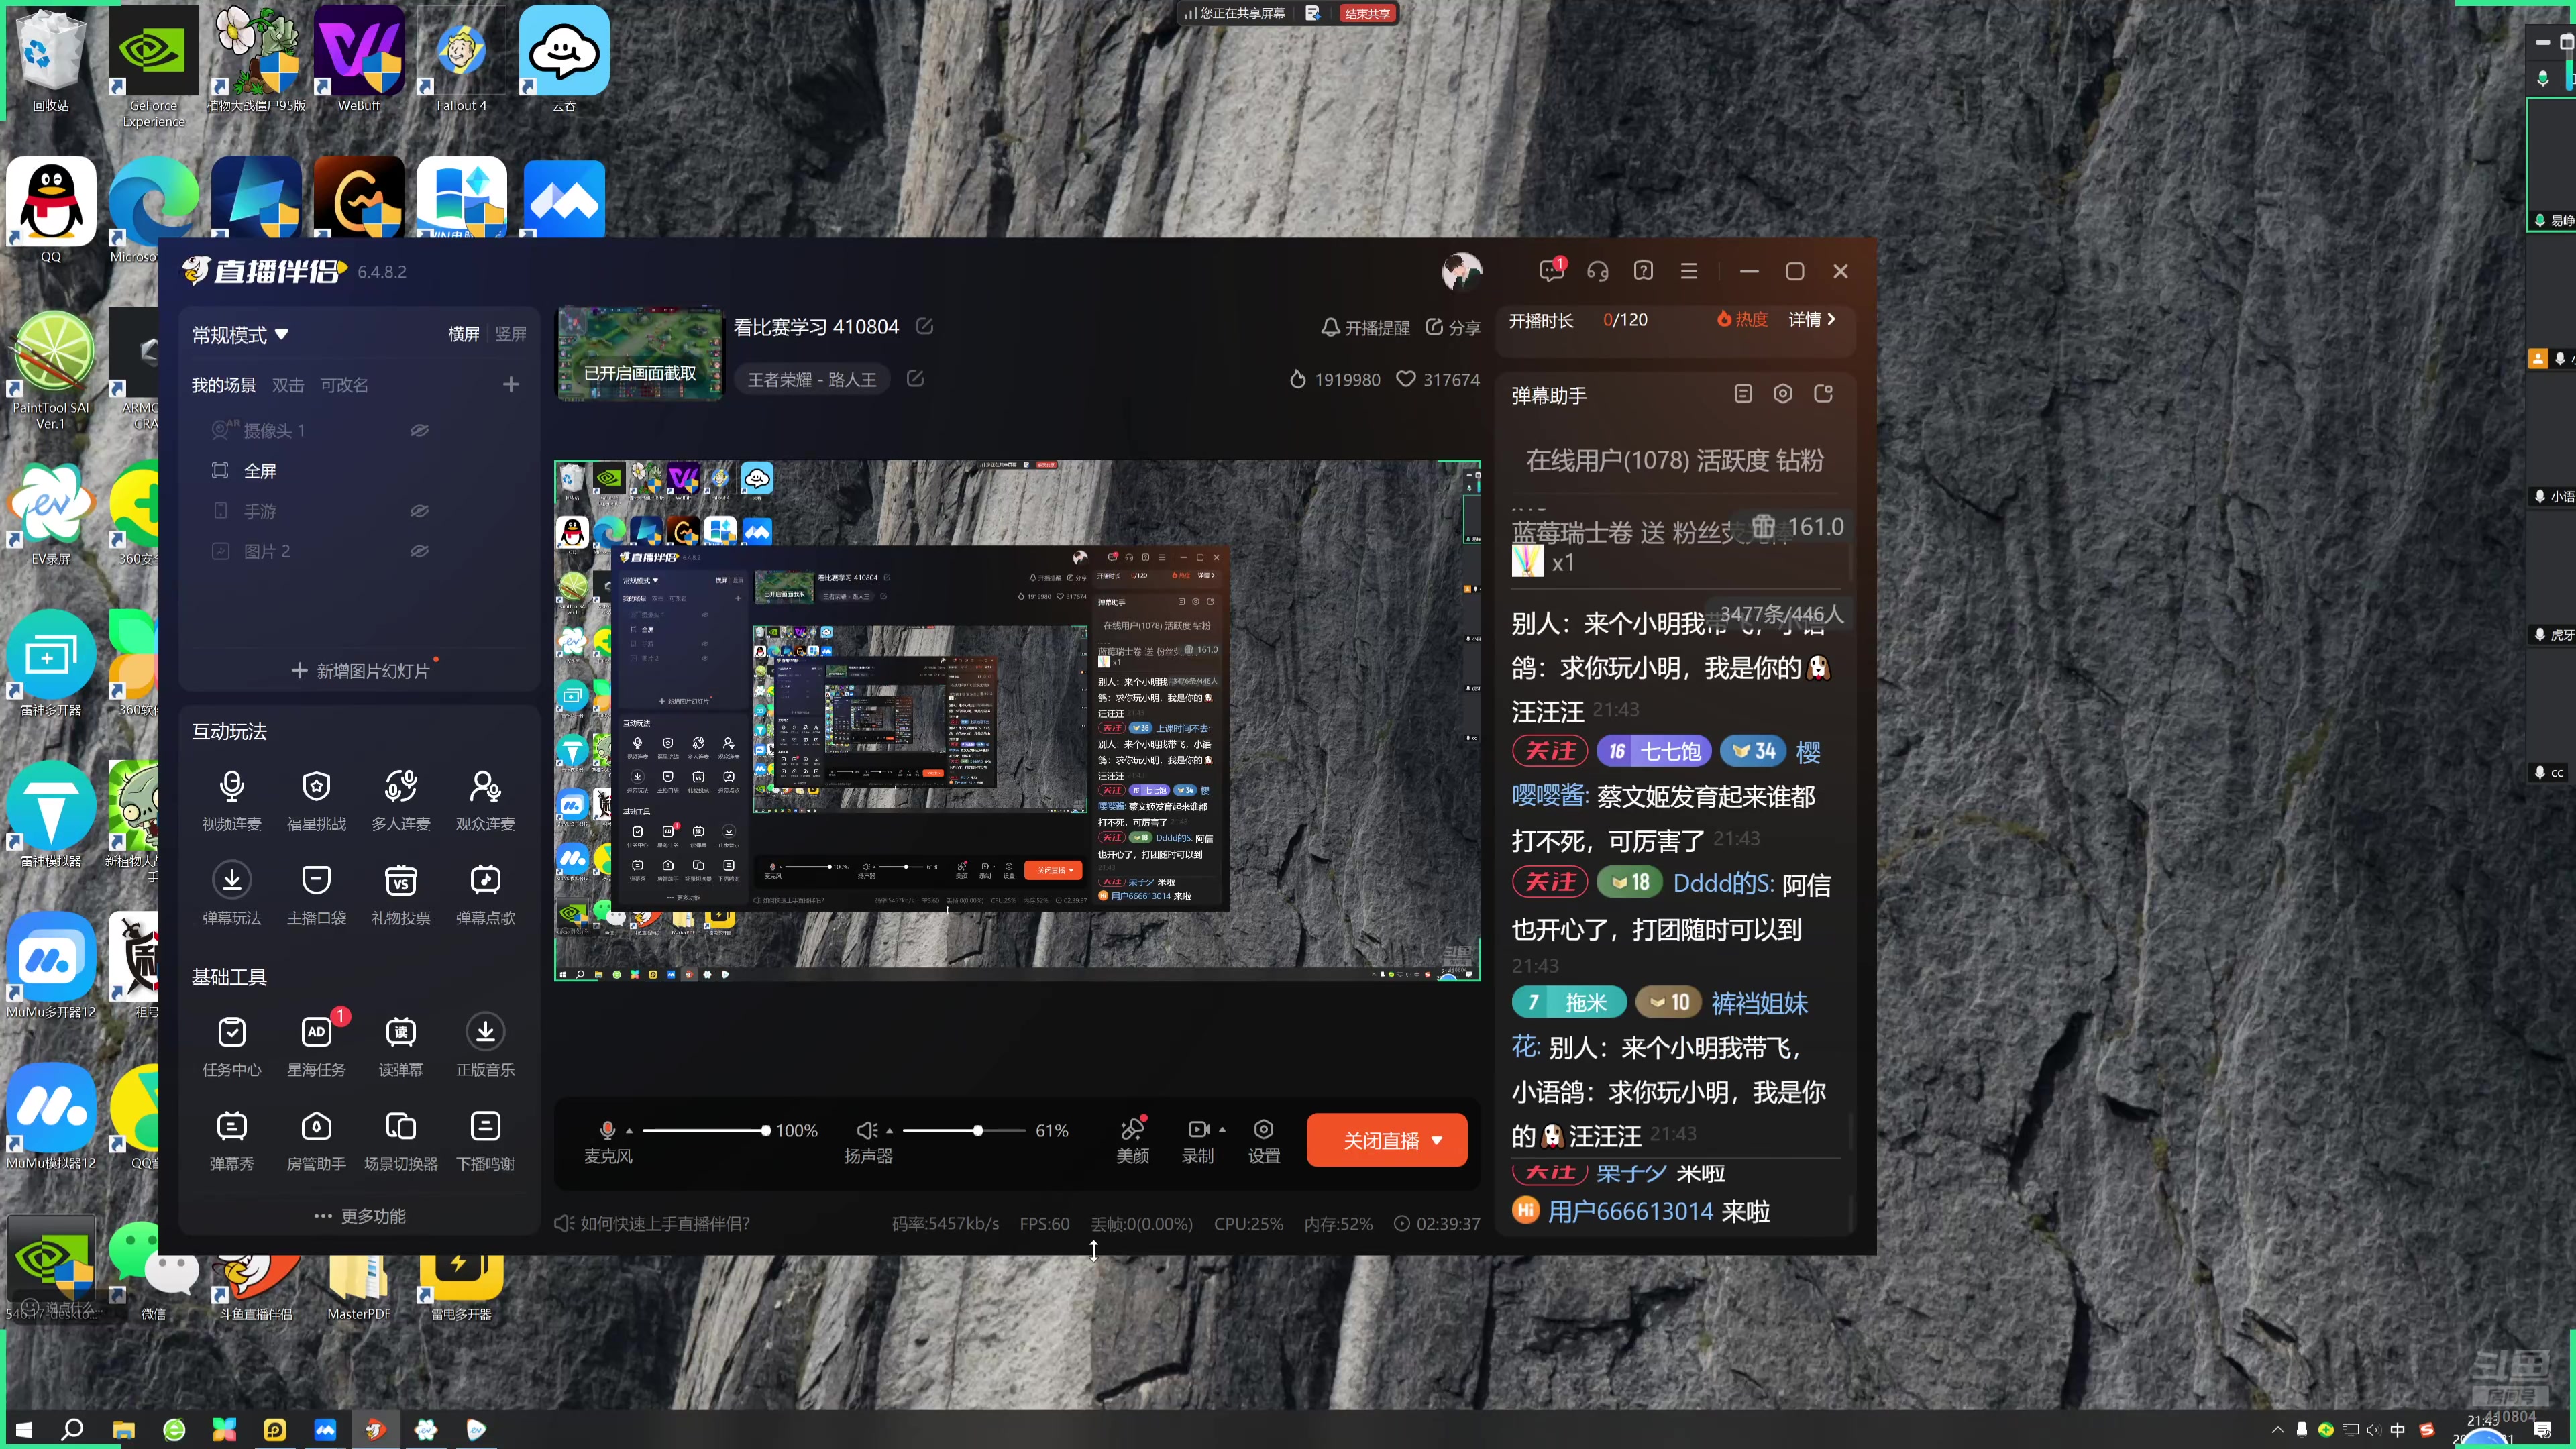The height and width of the screenshot is (1449, 2576).
Task: Open the 观众连麦 audience mic tool
Action: point(485,800)
